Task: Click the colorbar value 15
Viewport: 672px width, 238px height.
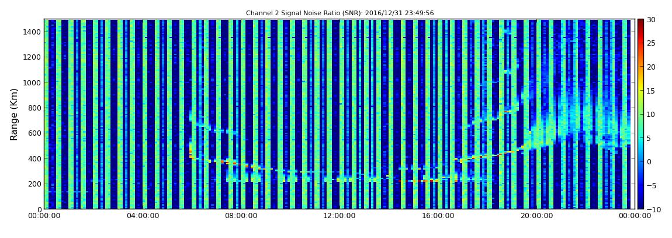Action: [x=651, y=91]
